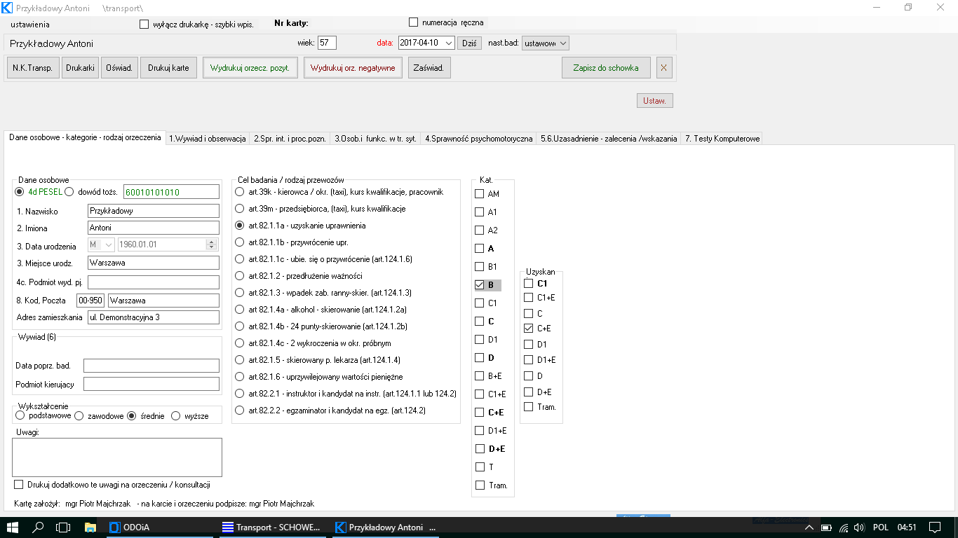Screen dimensions: 958x538
Task: Click the birth date spinner arrows
Action: coord(211,244)
